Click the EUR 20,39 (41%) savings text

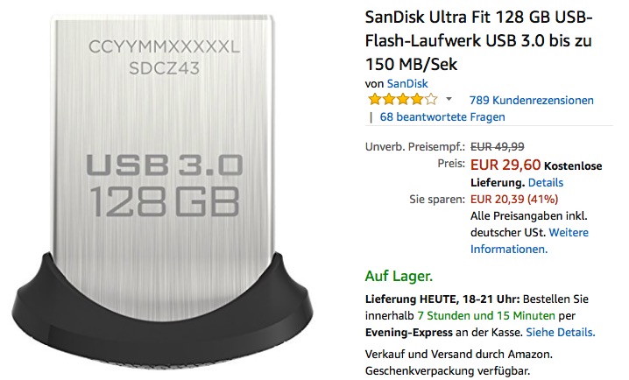click(x=514, y=200)
